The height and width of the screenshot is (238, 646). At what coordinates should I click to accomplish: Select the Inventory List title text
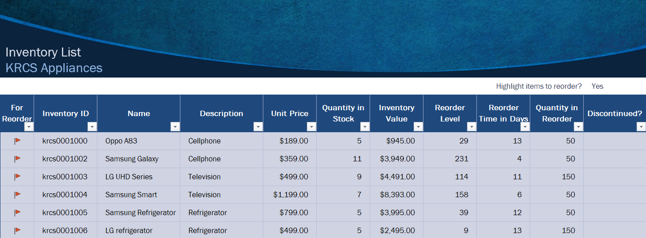(43, 52)
